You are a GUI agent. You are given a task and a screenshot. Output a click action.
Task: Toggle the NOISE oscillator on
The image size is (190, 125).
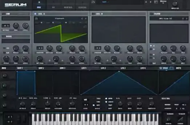click(4, 36)
